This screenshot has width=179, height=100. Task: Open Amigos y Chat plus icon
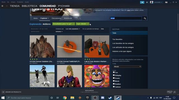pos(175,92)
